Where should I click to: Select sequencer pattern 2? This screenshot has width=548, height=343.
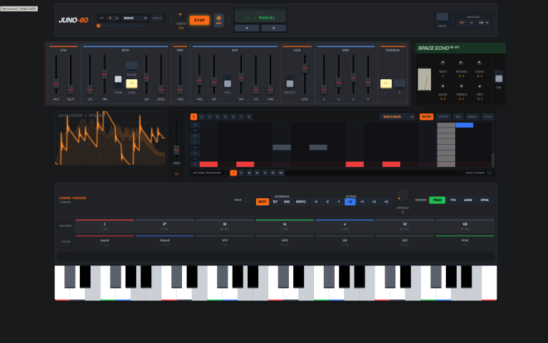[x=202, y=117]
